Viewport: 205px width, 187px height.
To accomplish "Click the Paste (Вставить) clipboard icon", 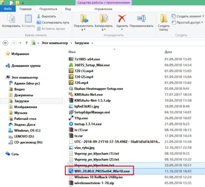I will (28, 18).
